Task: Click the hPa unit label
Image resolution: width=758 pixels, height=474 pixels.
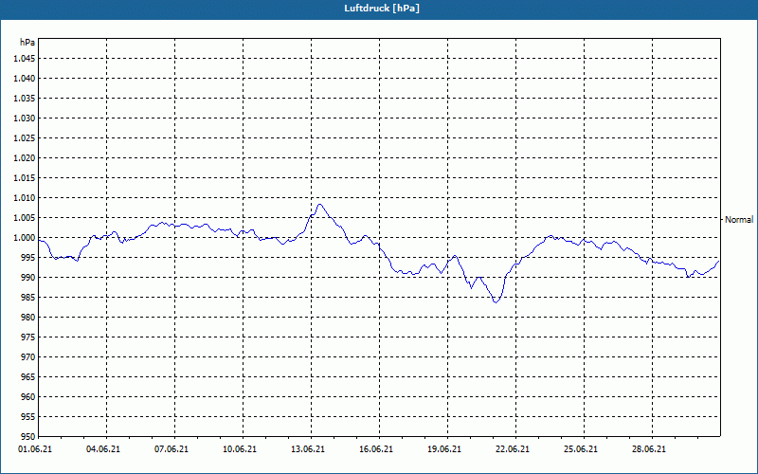Action: 27,43
